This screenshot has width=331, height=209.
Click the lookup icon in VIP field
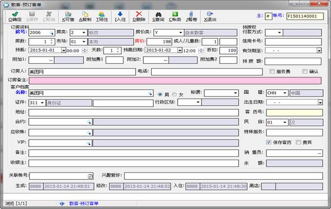click(x=89, y=143)
